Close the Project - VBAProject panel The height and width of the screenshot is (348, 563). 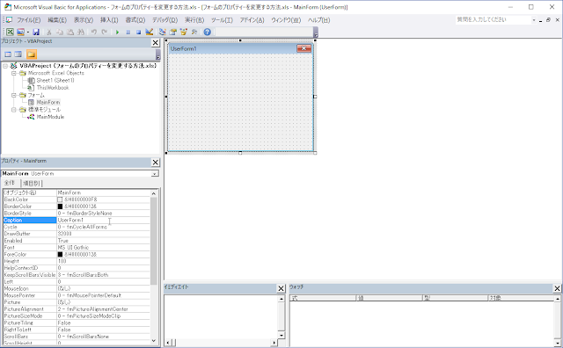(155, 43)
